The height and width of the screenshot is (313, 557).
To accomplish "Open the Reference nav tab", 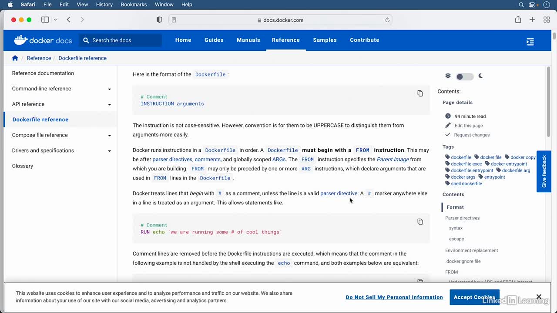I will 285,40.
